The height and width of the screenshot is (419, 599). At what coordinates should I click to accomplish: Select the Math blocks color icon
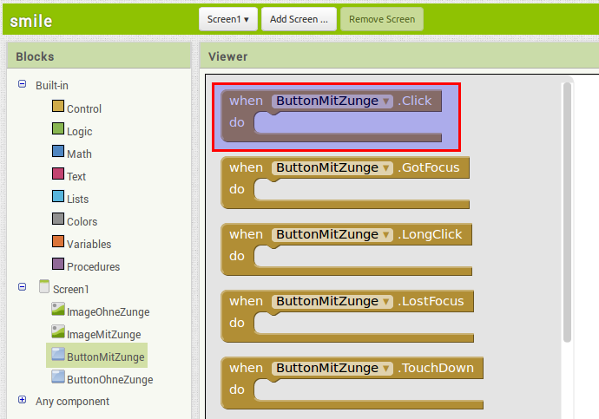pyautogui.click(x=58, y=152)
